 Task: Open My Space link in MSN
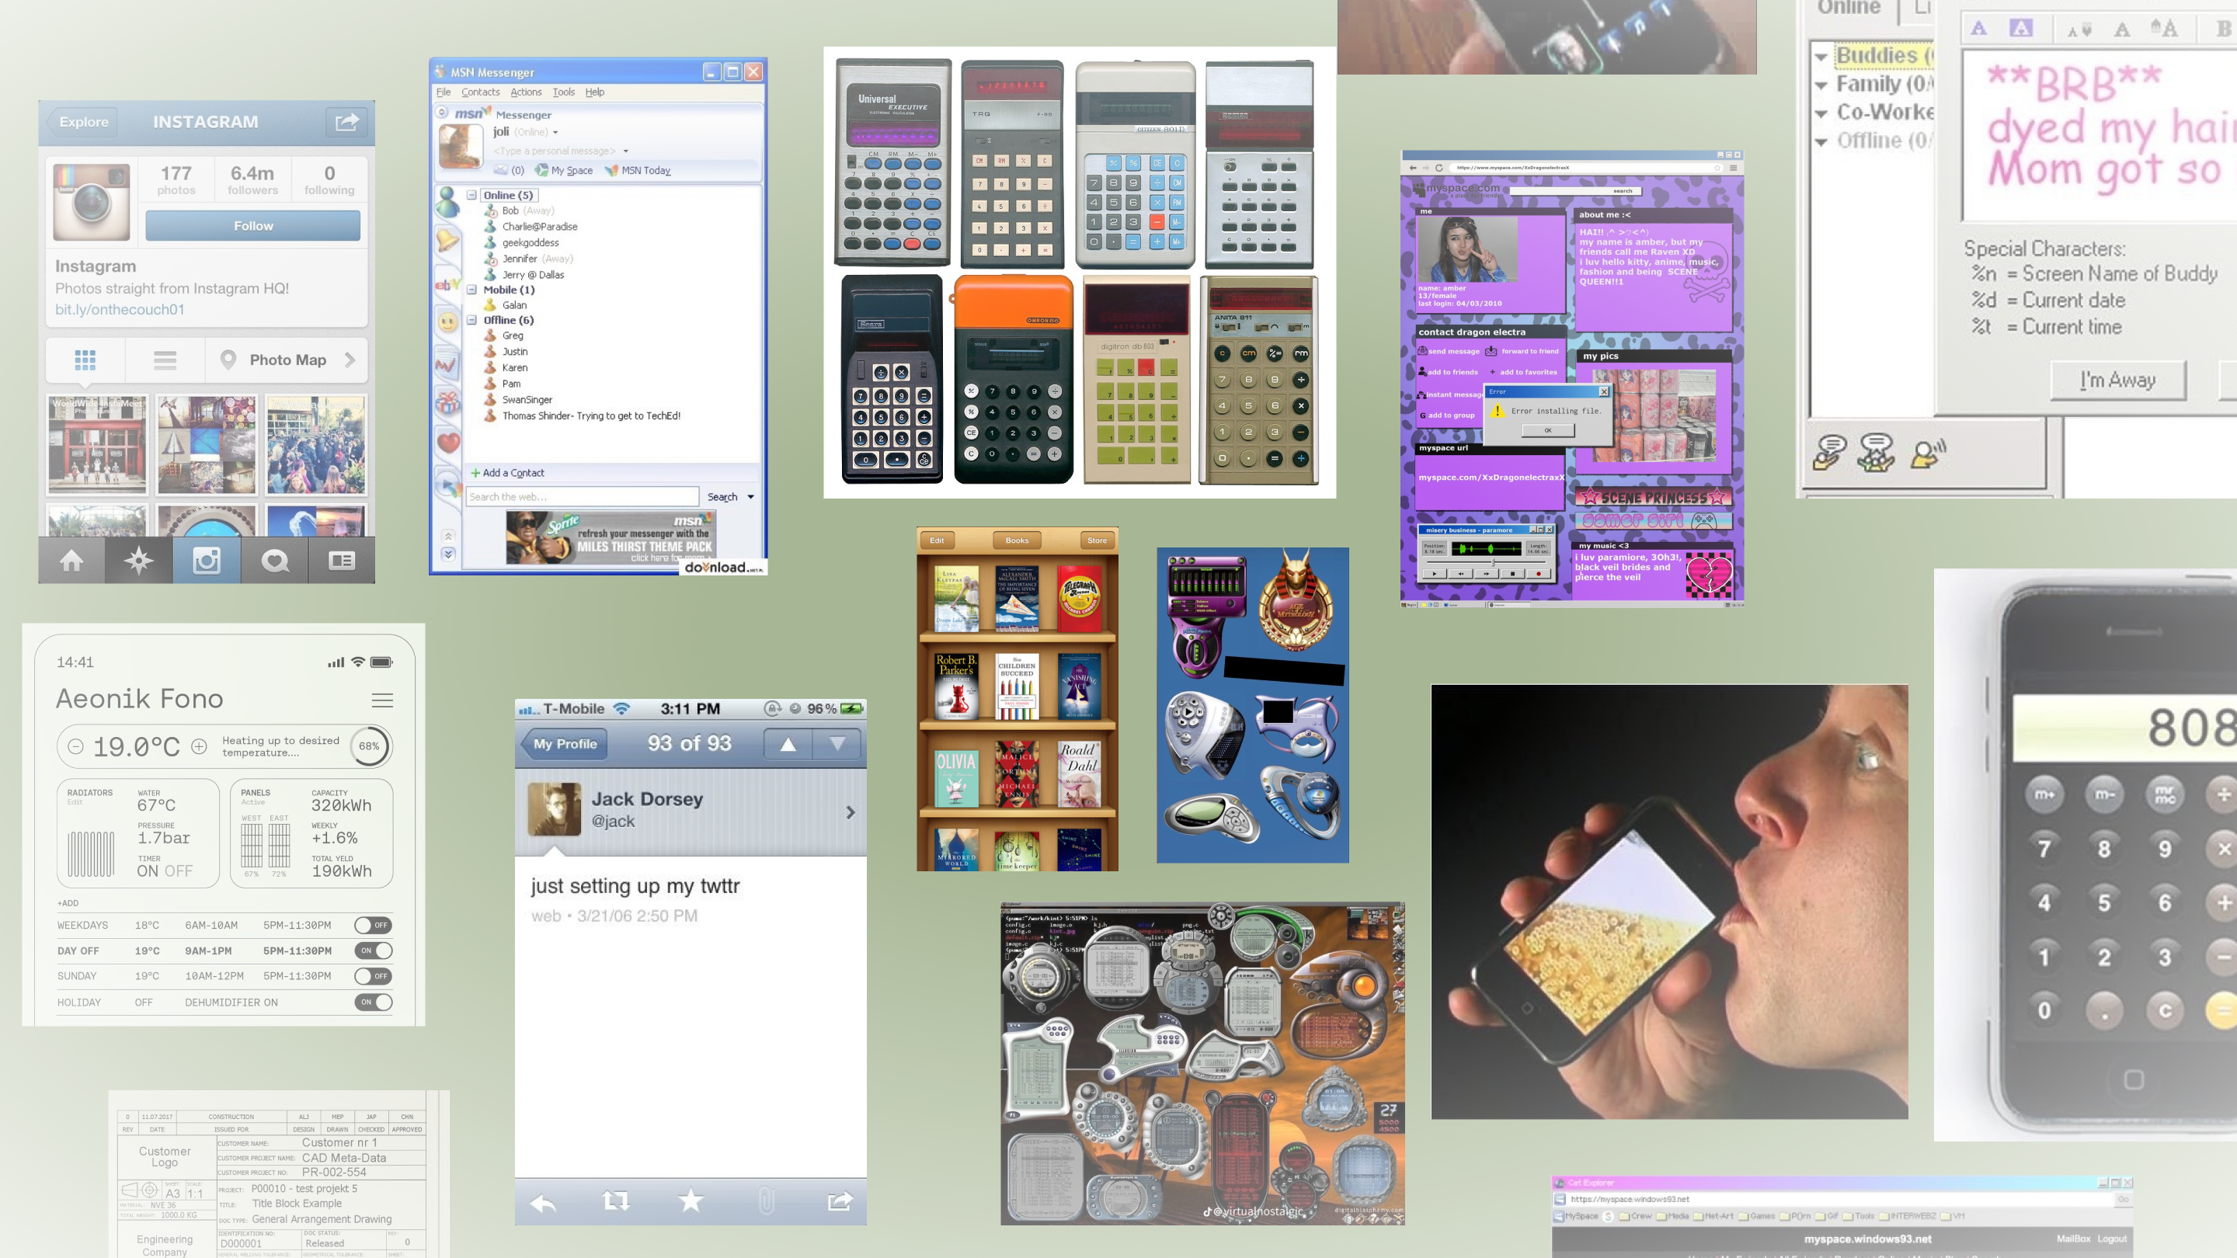coord(565,170)
